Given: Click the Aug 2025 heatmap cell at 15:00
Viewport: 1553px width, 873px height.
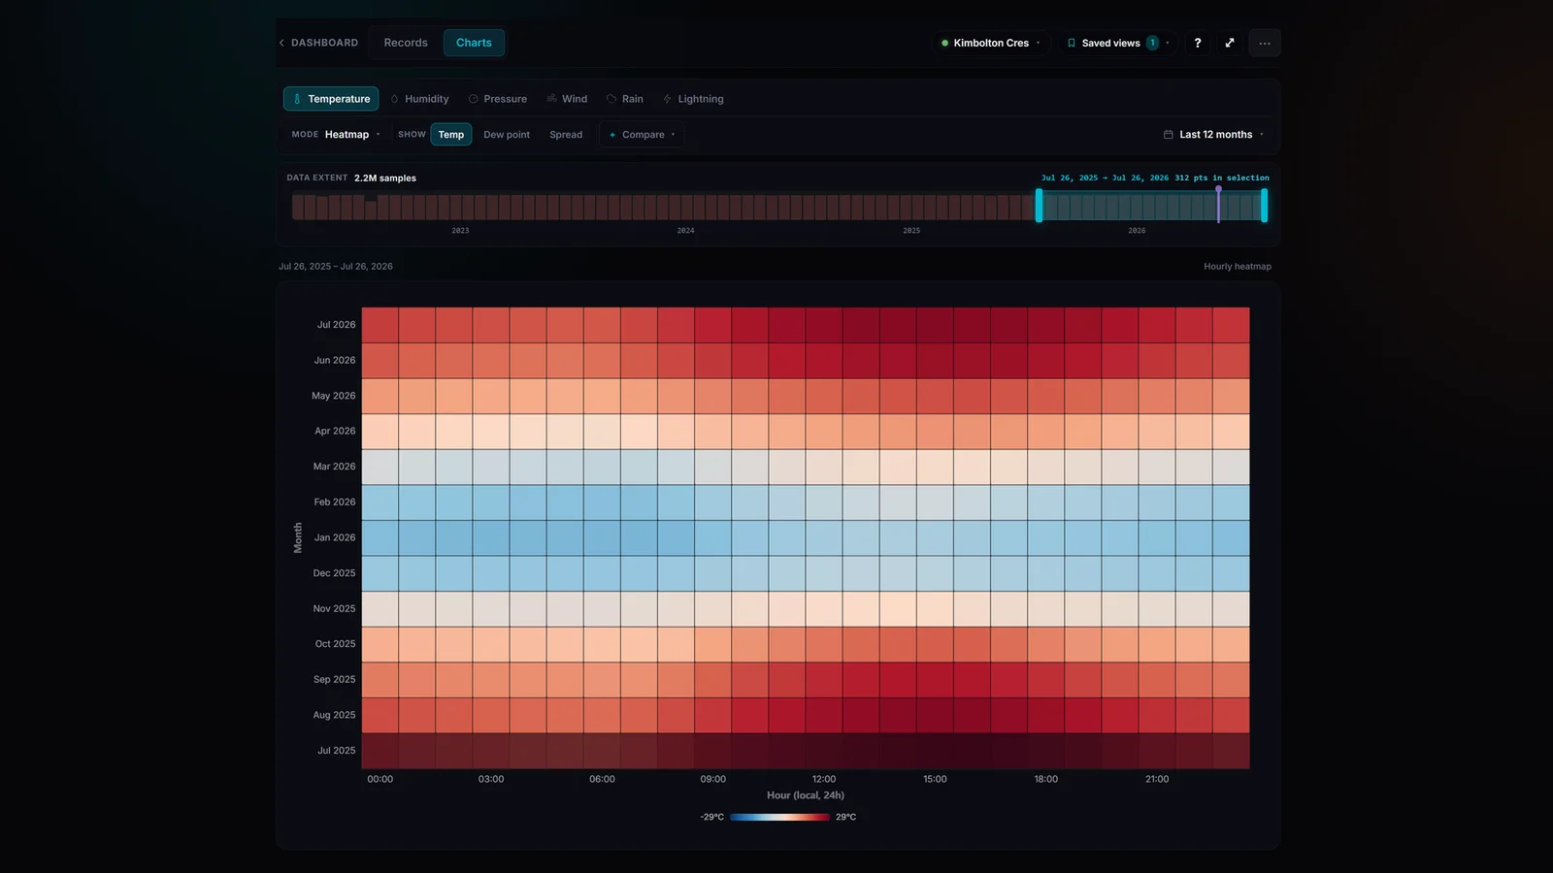Looking at the screenshot, I should (x=935, y=715).
